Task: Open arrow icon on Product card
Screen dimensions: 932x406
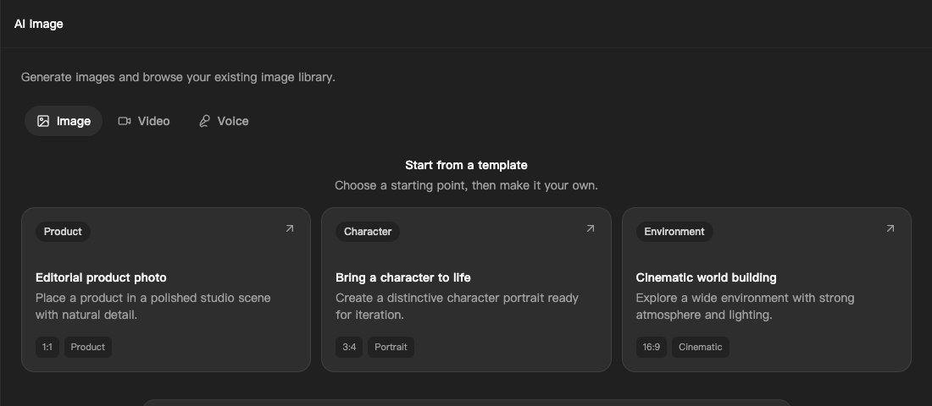Action: [x=290, y=228]
